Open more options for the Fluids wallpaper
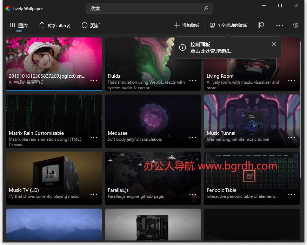 tap(193, 80)
